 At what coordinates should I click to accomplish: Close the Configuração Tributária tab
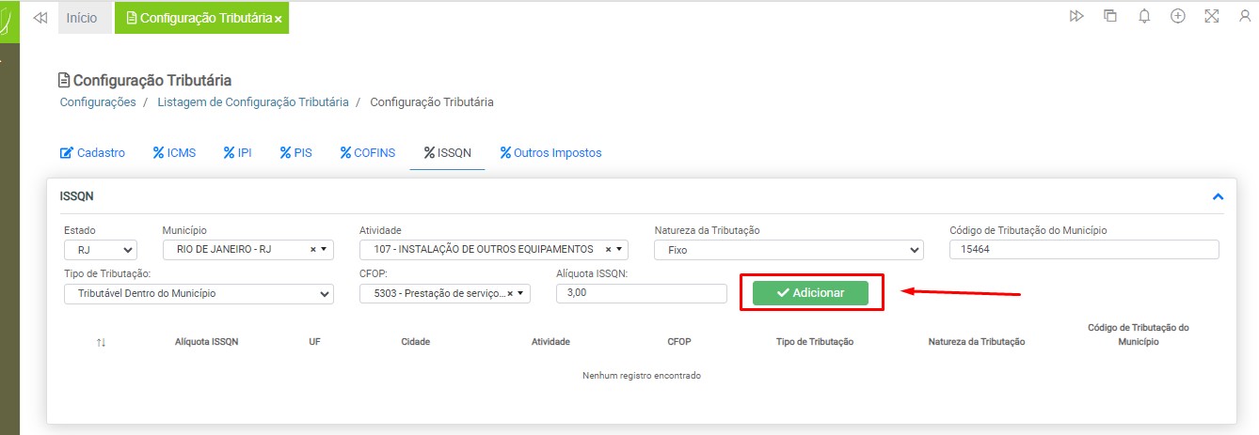[279, 19]
